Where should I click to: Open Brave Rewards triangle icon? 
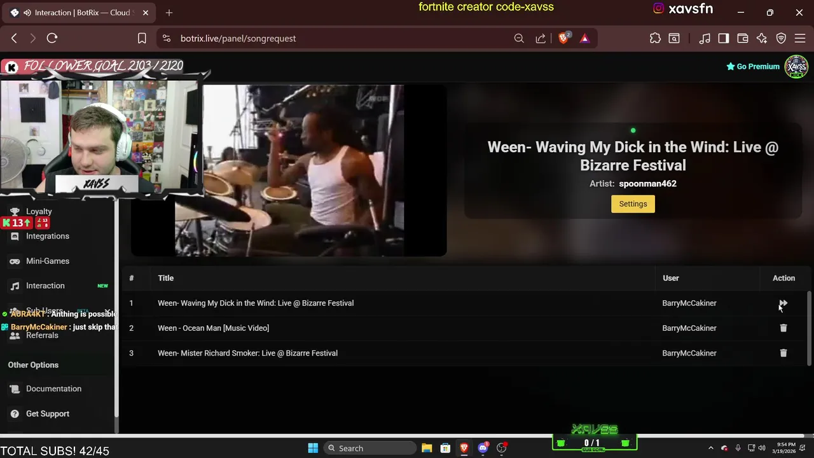tap(584, 38)
